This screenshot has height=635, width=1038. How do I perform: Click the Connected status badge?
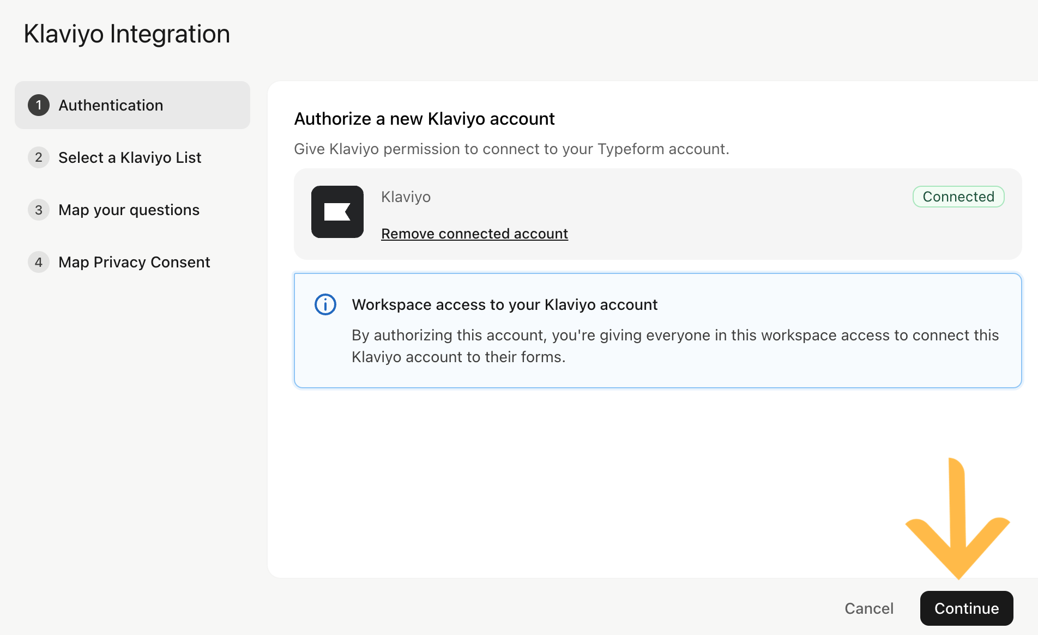click(958, 197)
